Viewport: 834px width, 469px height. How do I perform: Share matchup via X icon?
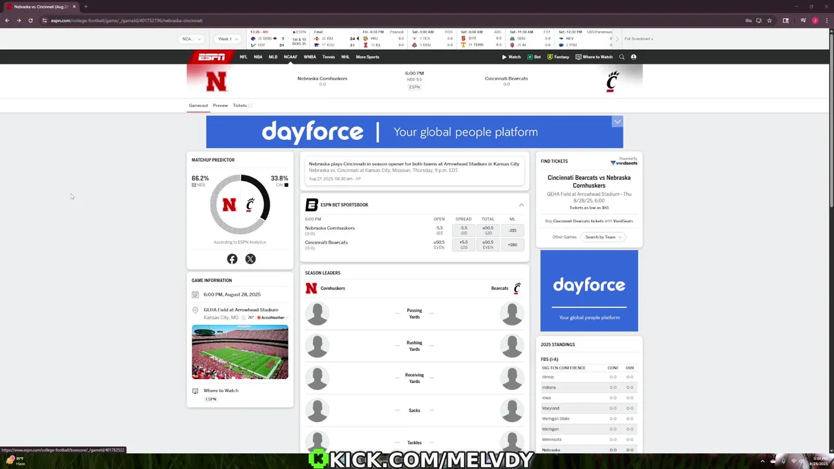click(250, 259)
